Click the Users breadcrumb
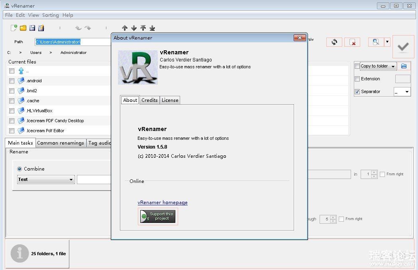Viewport: 418px width, 270px height. pos(36,53)
